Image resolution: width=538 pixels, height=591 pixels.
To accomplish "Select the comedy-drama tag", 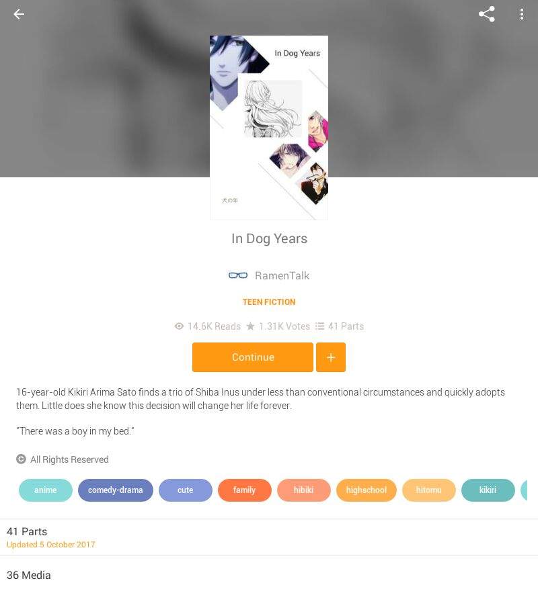I will (116, 490).
